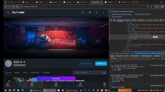Open the RUTUBE hamburger menu

tap(8, 13)
